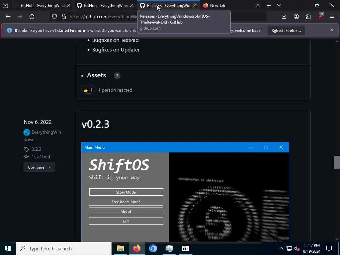
Task: Open the Windows Start menu
Action: pos(8,248)
